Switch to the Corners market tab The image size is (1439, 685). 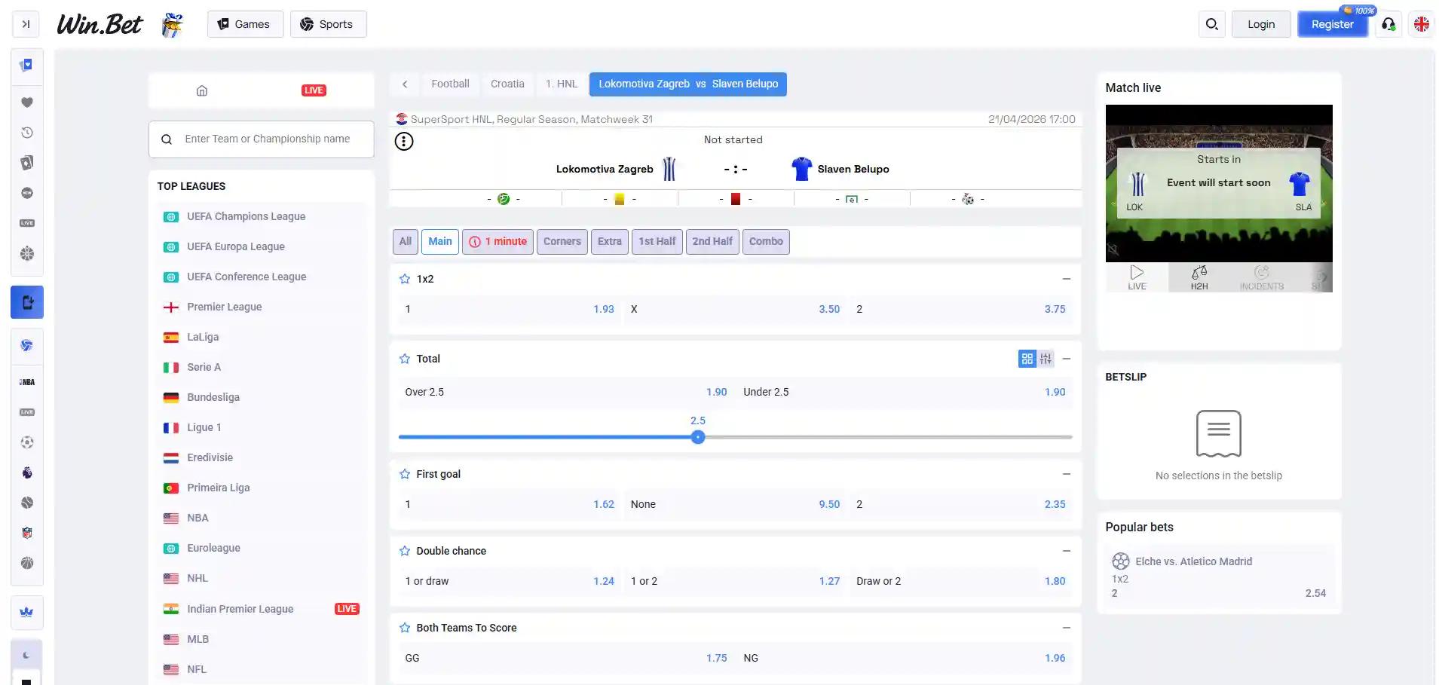click(562, 242)
